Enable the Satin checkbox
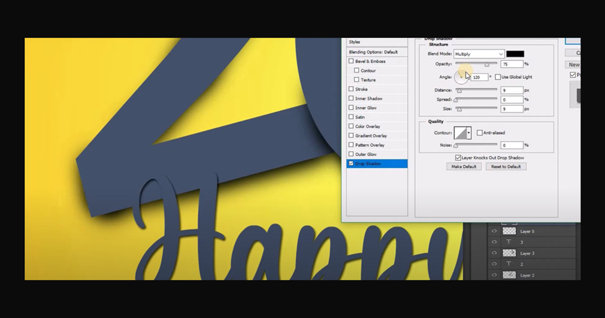This screenshot has height=318, width=605. tap(351, 117)
